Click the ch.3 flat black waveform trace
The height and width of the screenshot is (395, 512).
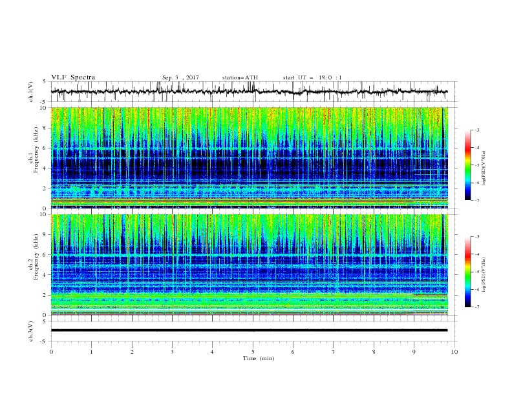point(249,330)
